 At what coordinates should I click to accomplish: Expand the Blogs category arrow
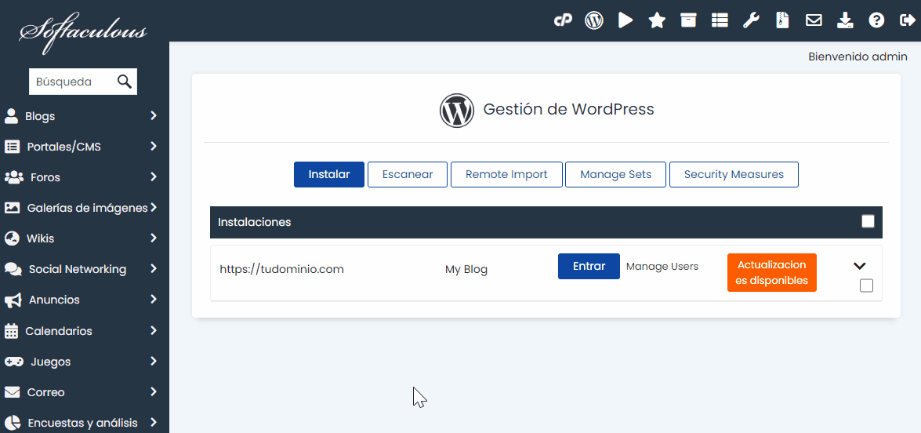154,116
